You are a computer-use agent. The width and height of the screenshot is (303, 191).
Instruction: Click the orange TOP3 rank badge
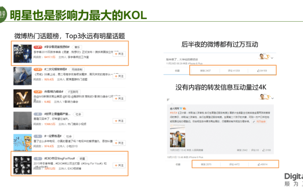38,92
